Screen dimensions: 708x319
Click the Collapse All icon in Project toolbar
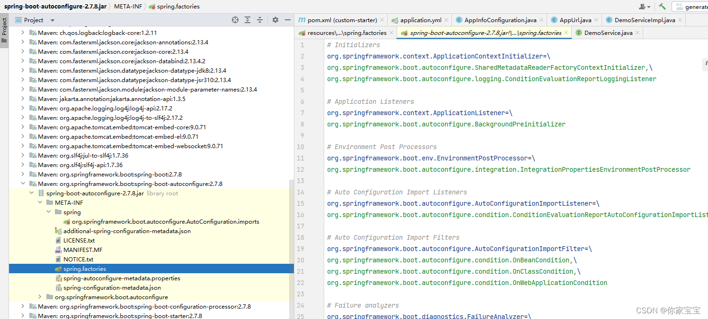click(x=259, y=20)
